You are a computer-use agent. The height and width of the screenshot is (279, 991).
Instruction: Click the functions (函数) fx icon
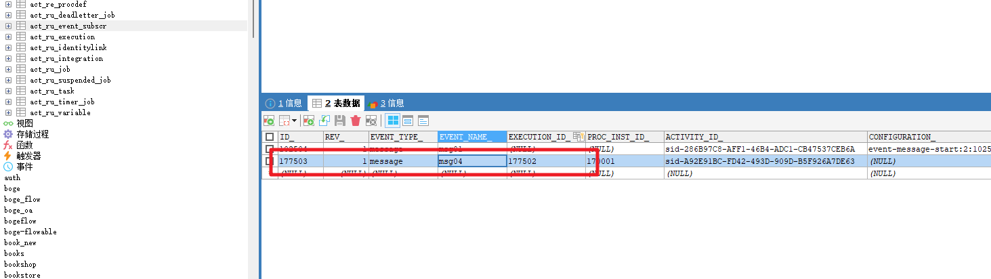point(8,145)
